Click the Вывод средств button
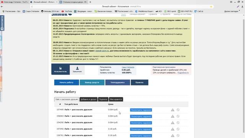This screenshot has width=245, height=138. [92, 82]
